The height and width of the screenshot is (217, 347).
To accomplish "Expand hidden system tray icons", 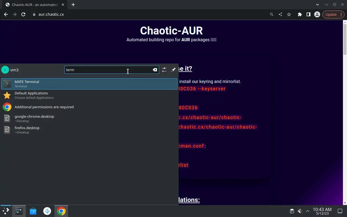I will 308,211.
